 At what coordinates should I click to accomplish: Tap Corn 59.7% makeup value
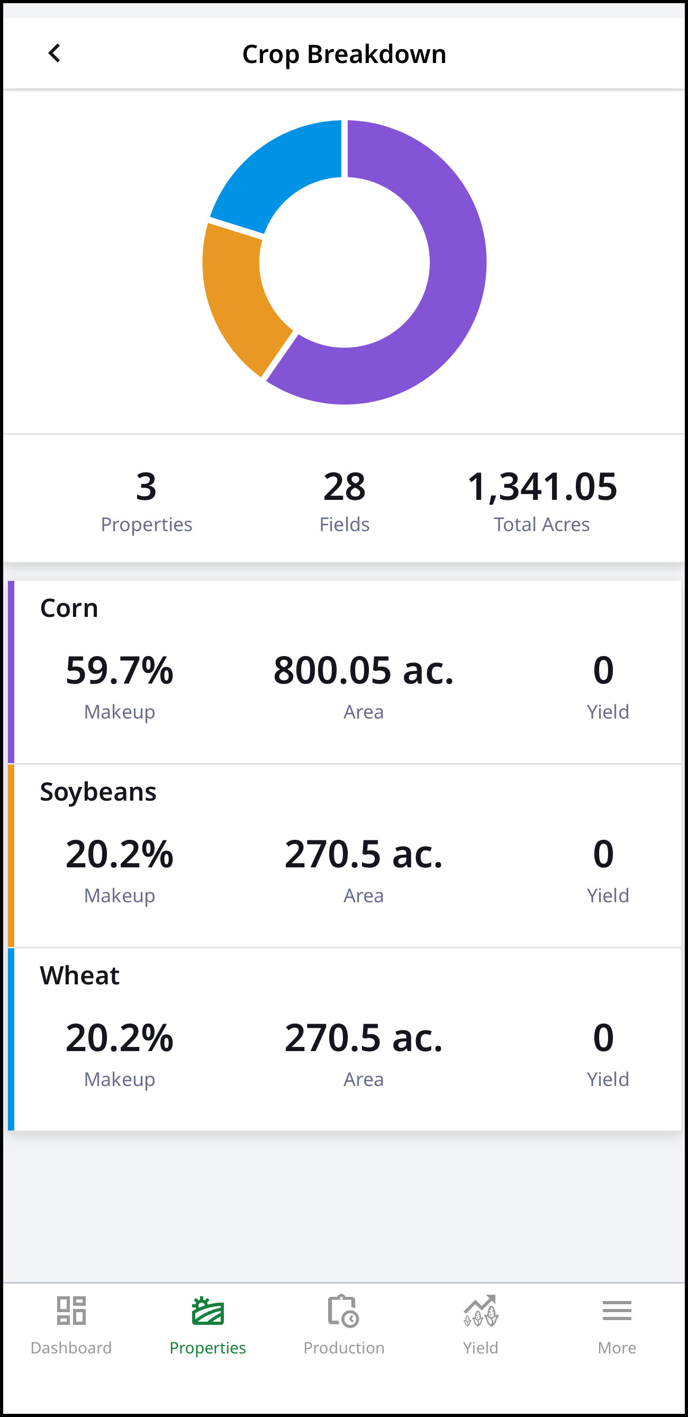coord(119,670)
